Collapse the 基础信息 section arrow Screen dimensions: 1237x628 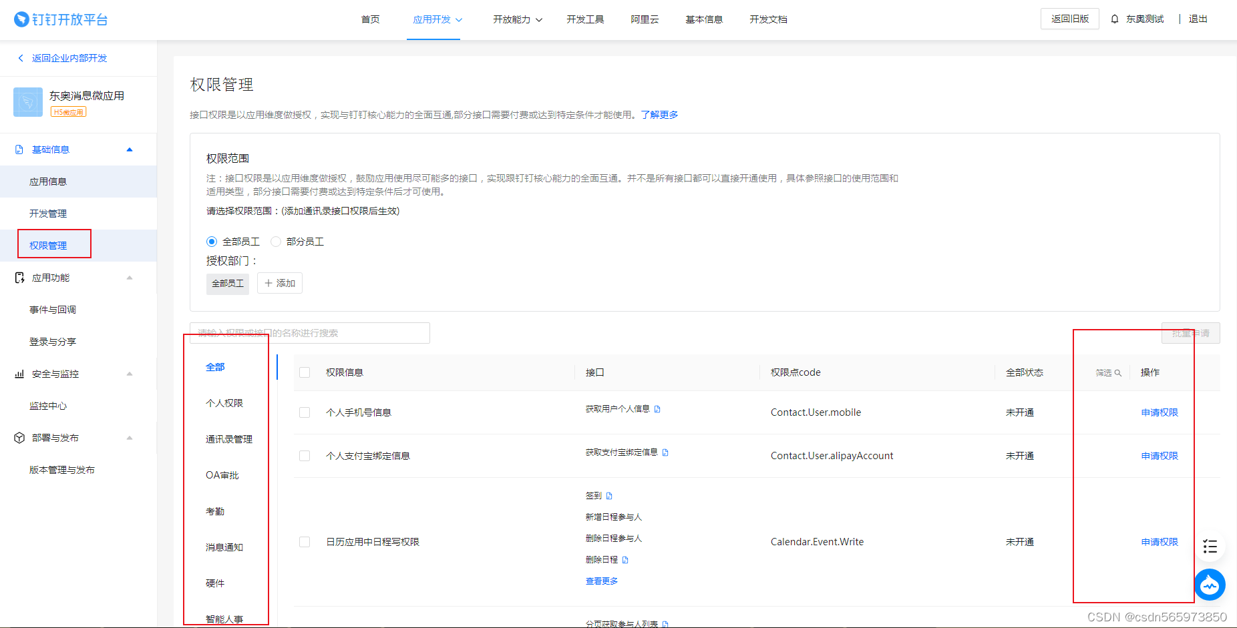130,149
